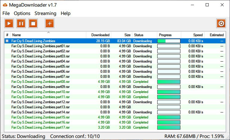230x140 pixels.
Task: Click the Start download play button
Action: 9,23
